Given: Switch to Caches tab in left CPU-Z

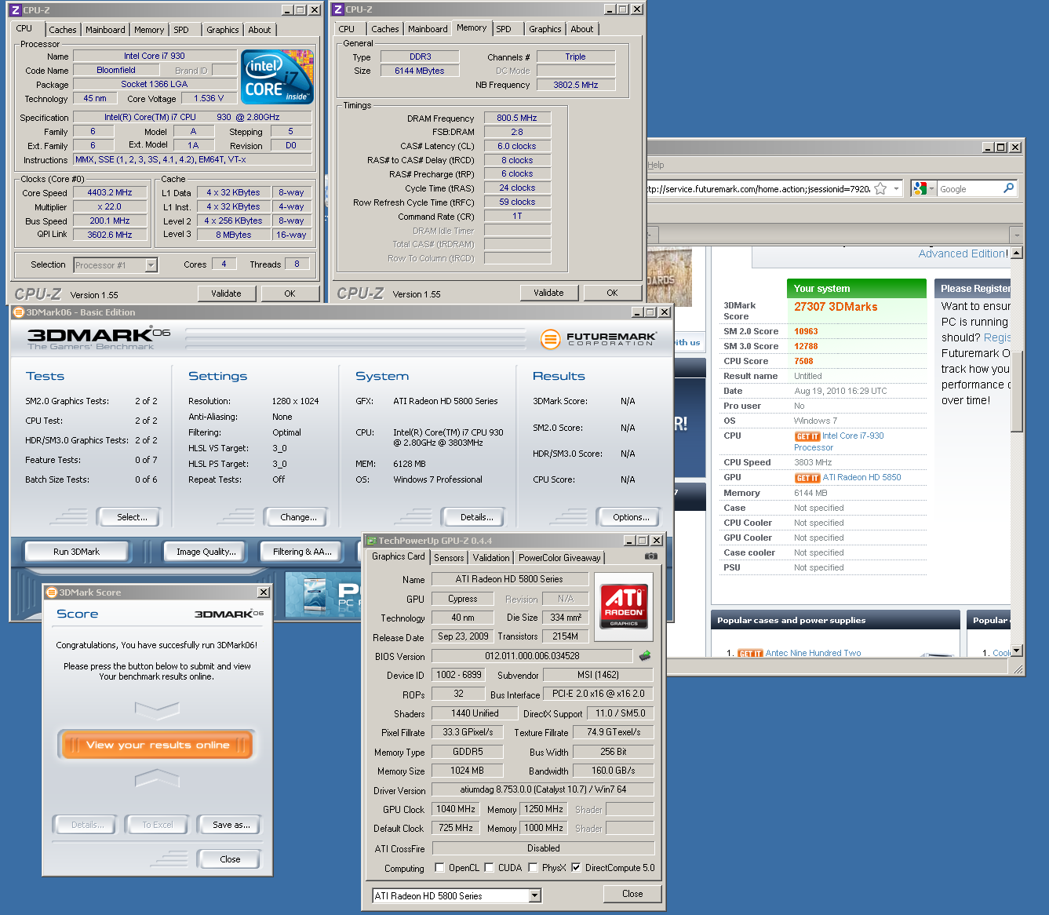Looking at the screenshot, I should coord(63,30).
